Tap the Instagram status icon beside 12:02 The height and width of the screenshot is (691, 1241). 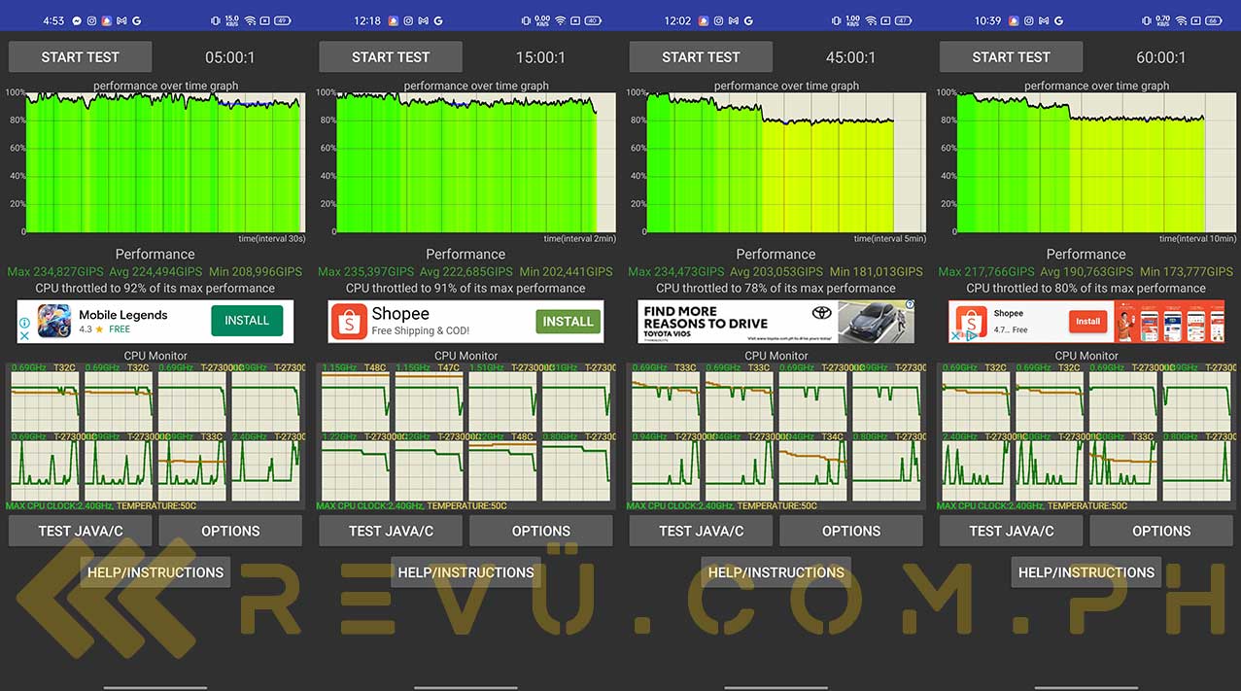click(719, 20)
